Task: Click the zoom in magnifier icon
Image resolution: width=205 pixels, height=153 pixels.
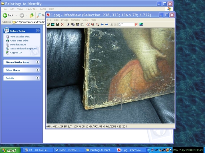Action: [93, 24]
